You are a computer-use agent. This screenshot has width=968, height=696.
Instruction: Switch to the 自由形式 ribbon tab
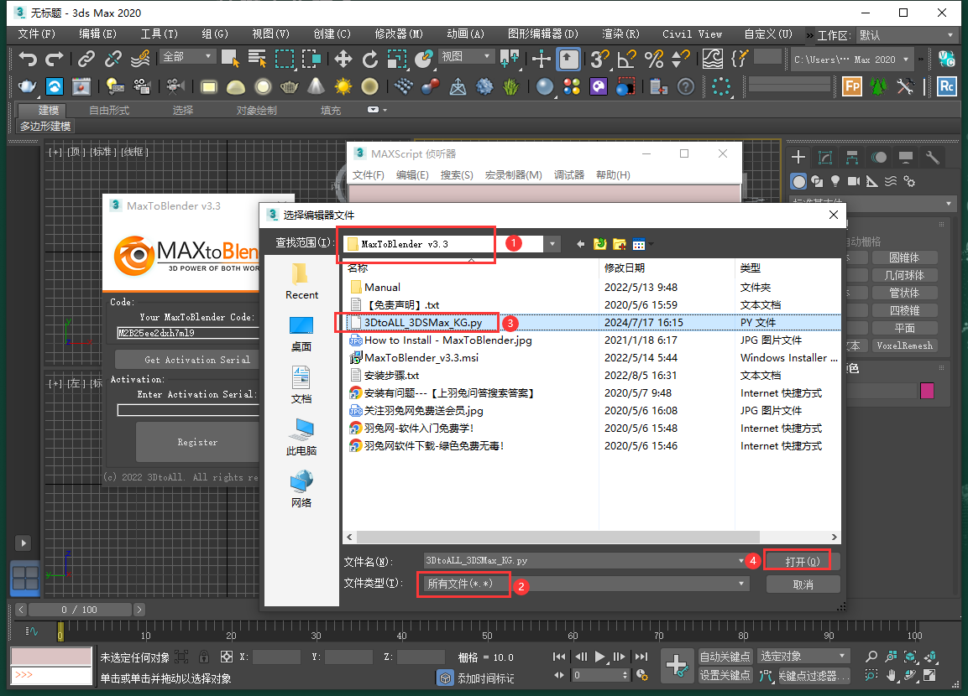pos(109,111)
